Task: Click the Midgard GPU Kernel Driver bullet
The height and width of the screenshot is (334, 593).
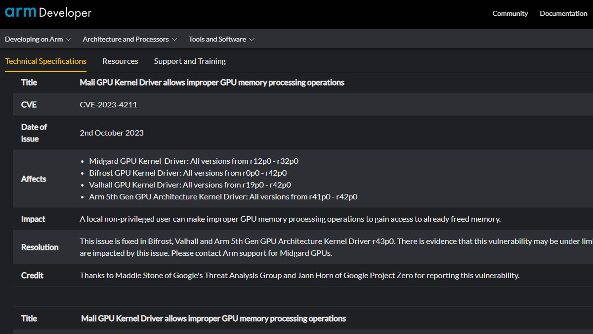Action: pyautogui.click(x=194, y=161)
